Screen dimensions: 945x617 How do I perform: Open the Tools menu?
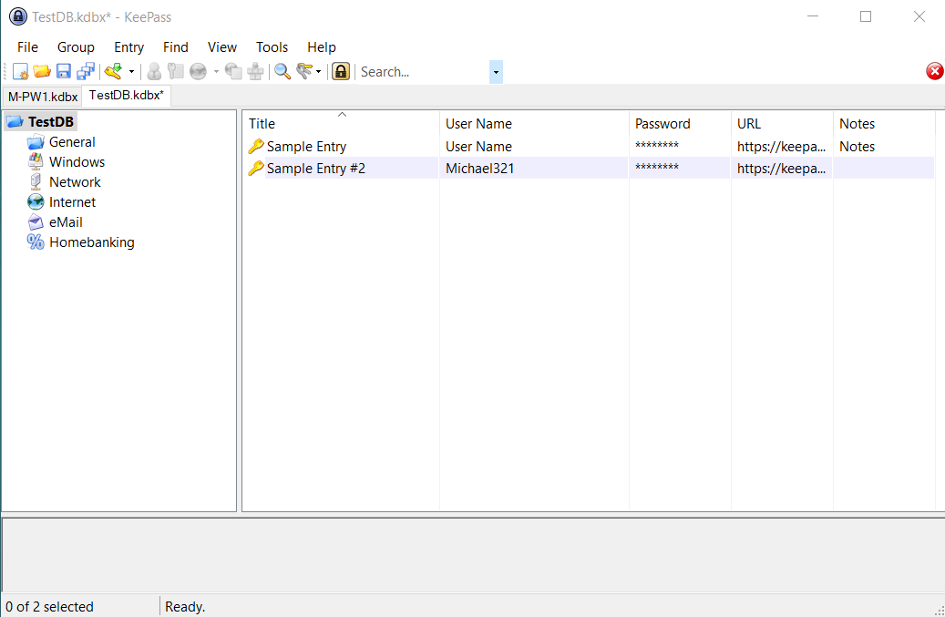(272, 47)
